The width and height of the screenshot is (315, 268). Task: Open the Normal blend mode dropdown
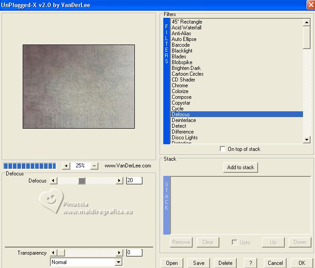[x=119, y=262]
